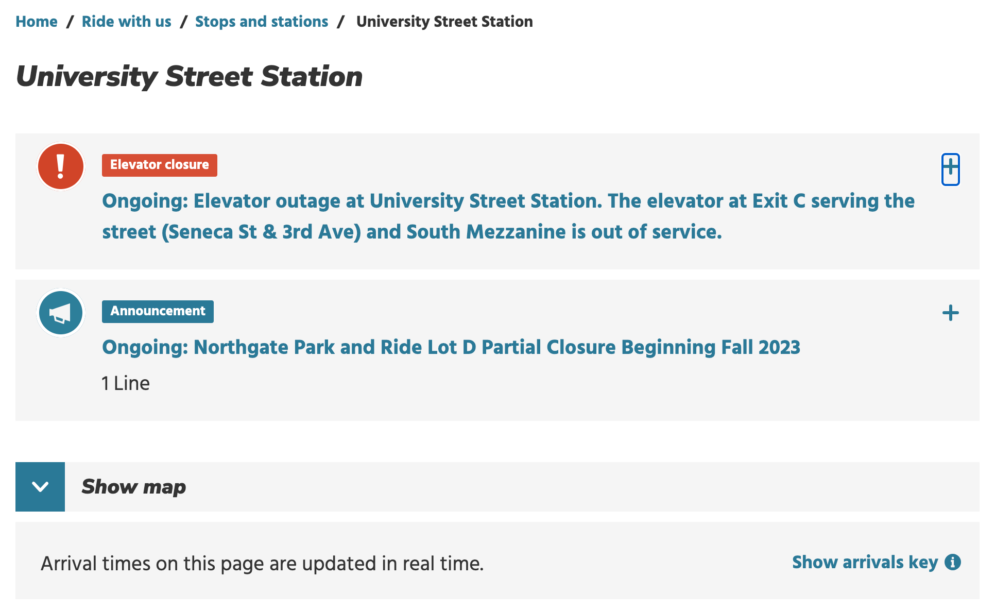Click the 1 Line text
995x611 pixels.
pyautogui.click(x=126, y=383)
